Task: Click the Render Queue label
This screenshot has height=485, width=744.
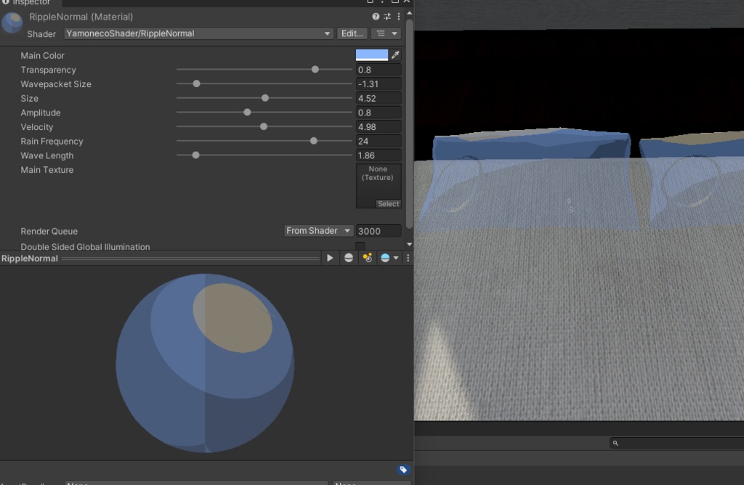Action: (49, 232)
